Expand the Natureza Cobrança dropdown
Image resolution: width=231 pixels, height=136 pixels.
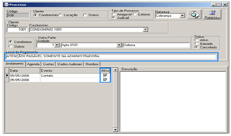coord(182,15)
